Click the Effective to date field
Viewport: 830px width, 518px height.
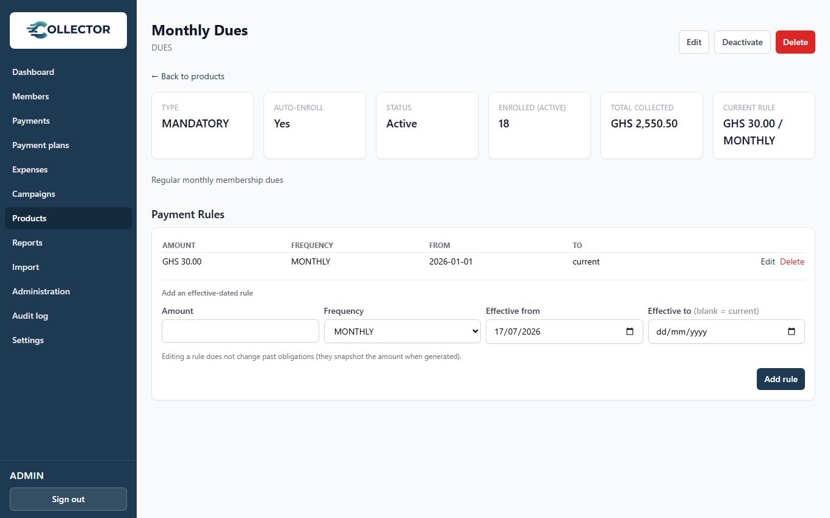coord(726,332)
